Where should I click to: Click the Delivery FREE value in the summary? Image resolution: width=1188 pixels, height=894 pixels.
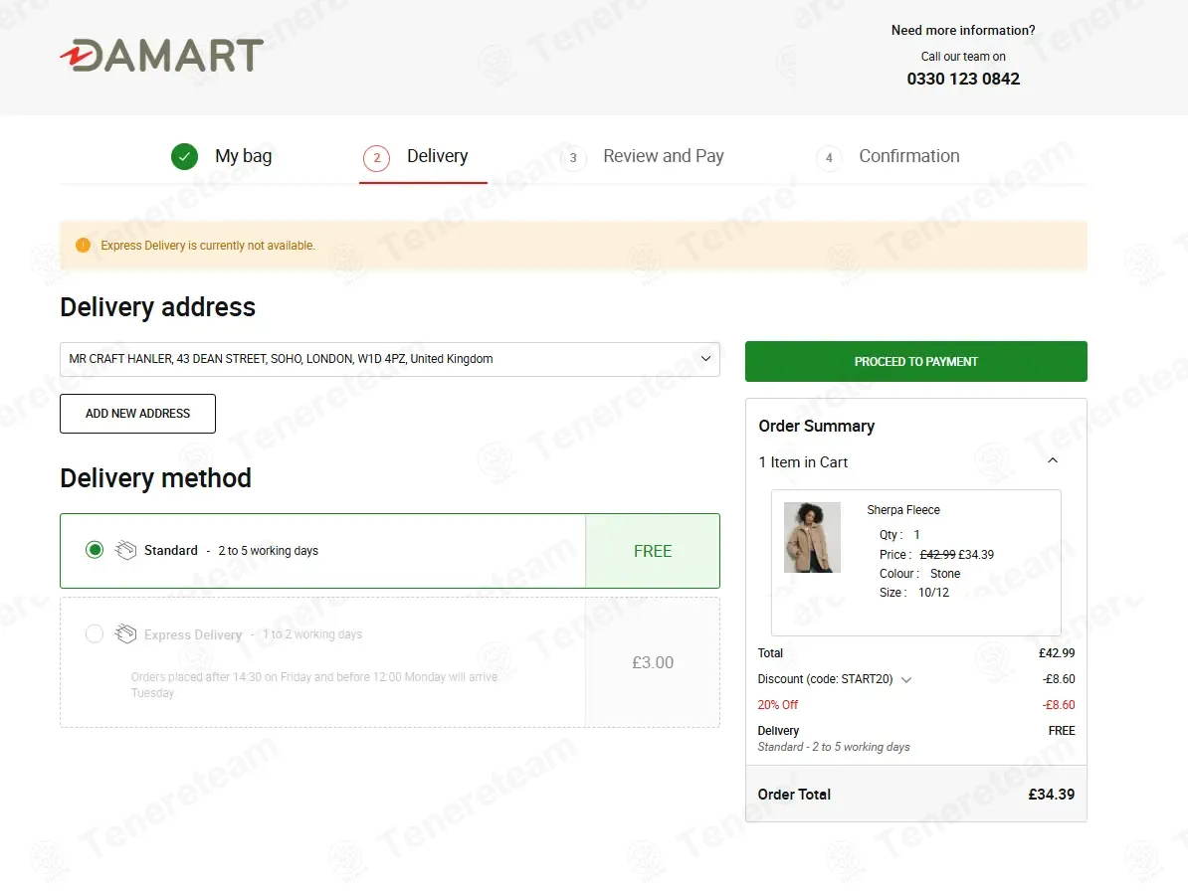tap(1062, 731)
